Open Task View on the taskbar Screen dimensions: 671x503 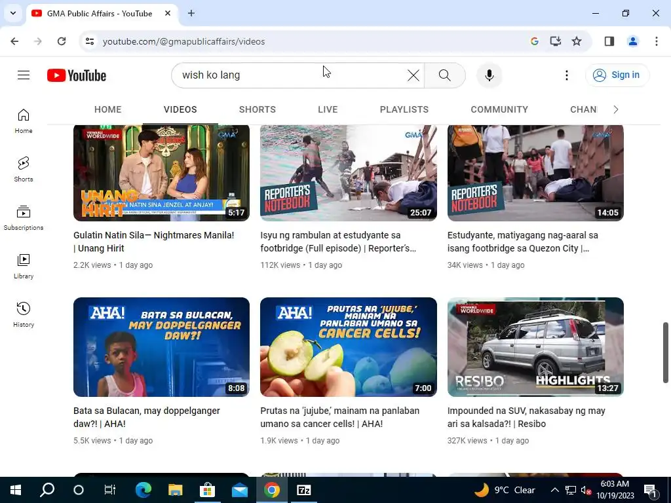[110, 490]
